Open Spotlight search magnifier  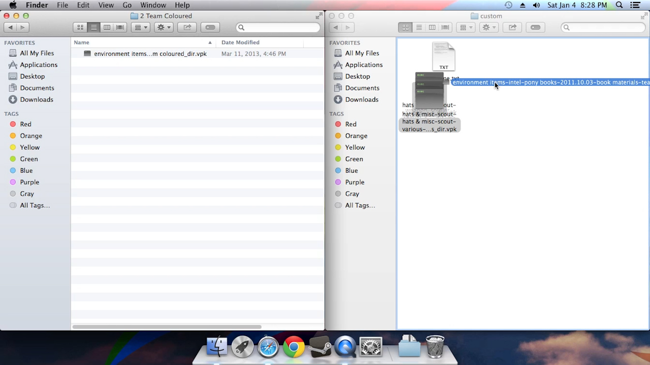pyautogui.click(x=619, y=5)
